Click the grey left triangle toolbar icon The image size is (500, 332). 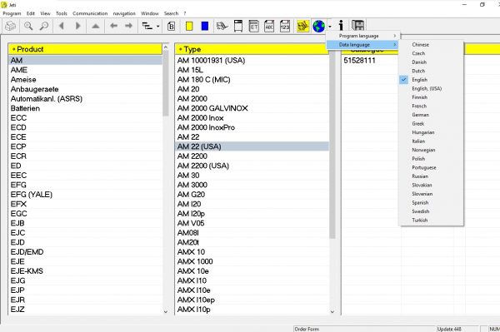click(62, 26)
